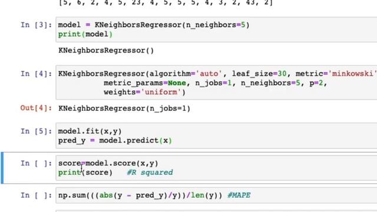Click the In [4]: prompt label
Screen dimensions: 377x212
[x=37, y=74]
